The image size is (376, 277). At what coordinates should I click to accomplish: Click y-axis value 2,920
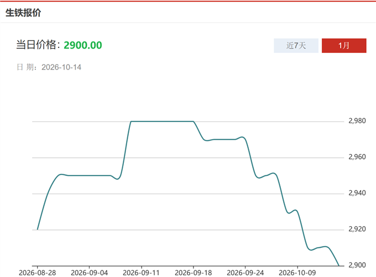pos(357,229)
